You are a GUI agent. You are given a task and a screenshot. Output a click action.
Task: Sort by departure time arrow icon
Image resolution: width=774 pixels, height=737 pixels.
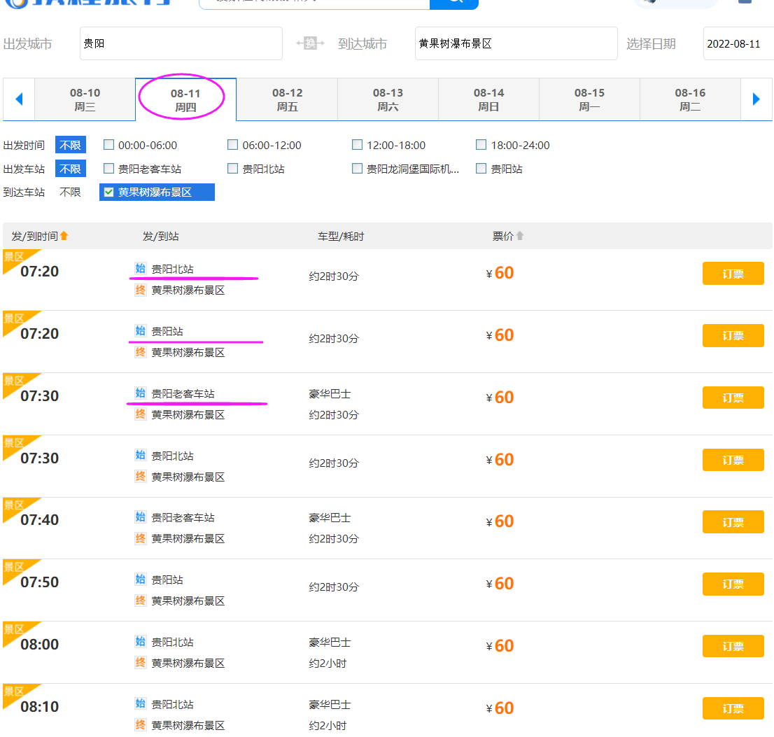click(64, 236)
